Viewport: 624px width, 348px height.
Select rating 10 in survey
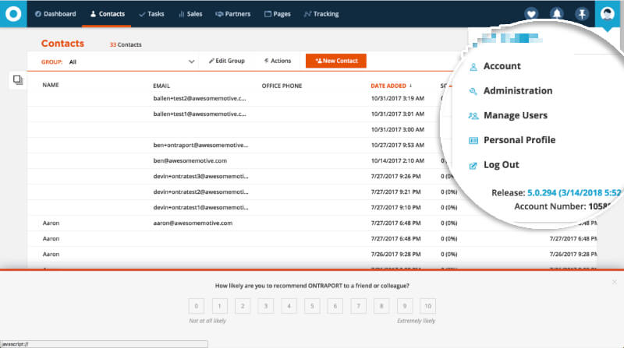[427, 306]
